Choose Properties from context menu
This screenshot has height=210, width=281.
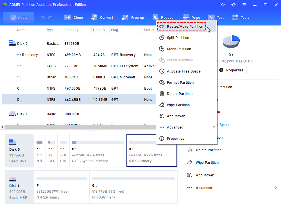click(186, 138)
